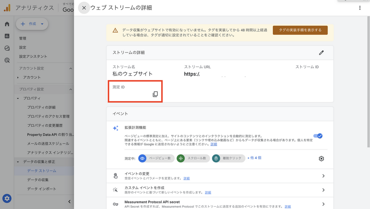Click タグの実装手順を表示する button
Image resolution: width=370 pixels, height=209 pixels.
(300, 30)
